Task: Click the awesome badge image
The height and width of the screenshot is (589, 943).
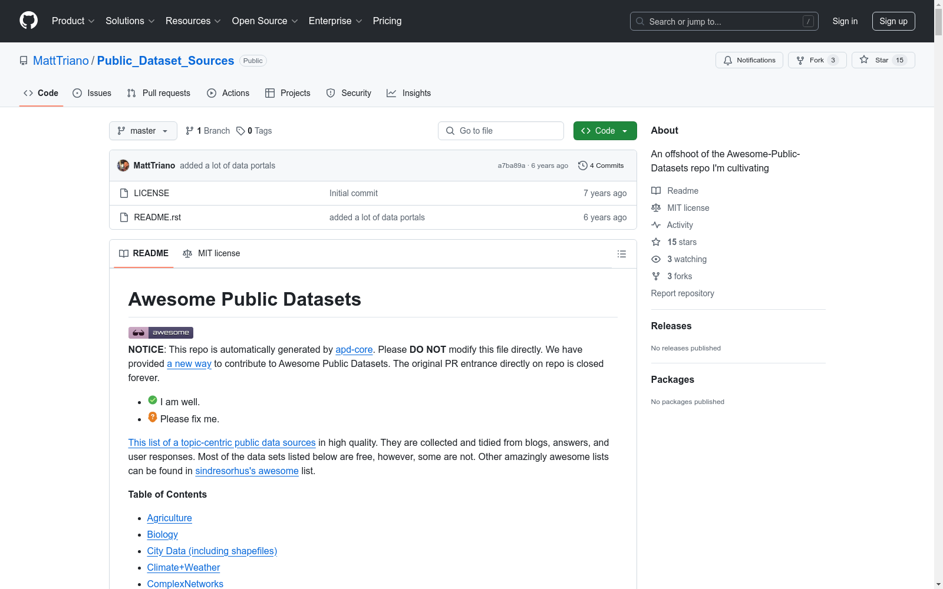Action: [160, 332]
